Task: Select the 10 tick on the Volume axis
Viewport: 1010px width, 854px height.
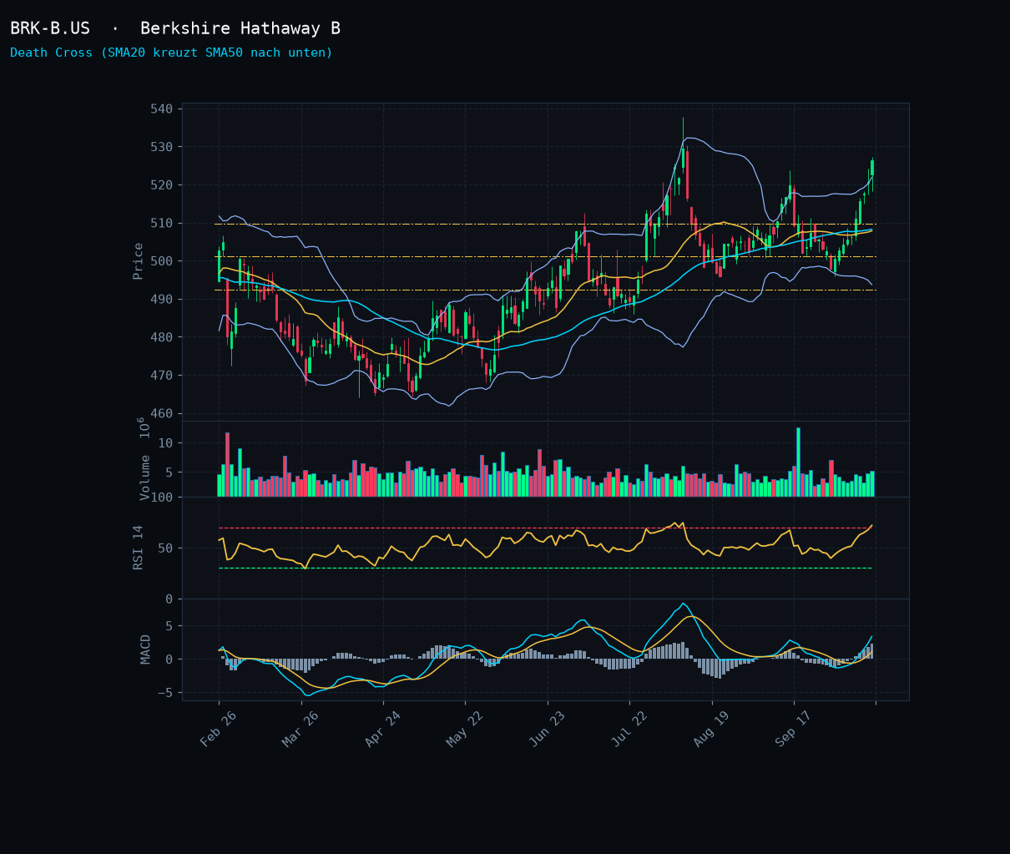Action: coord(166,442)
